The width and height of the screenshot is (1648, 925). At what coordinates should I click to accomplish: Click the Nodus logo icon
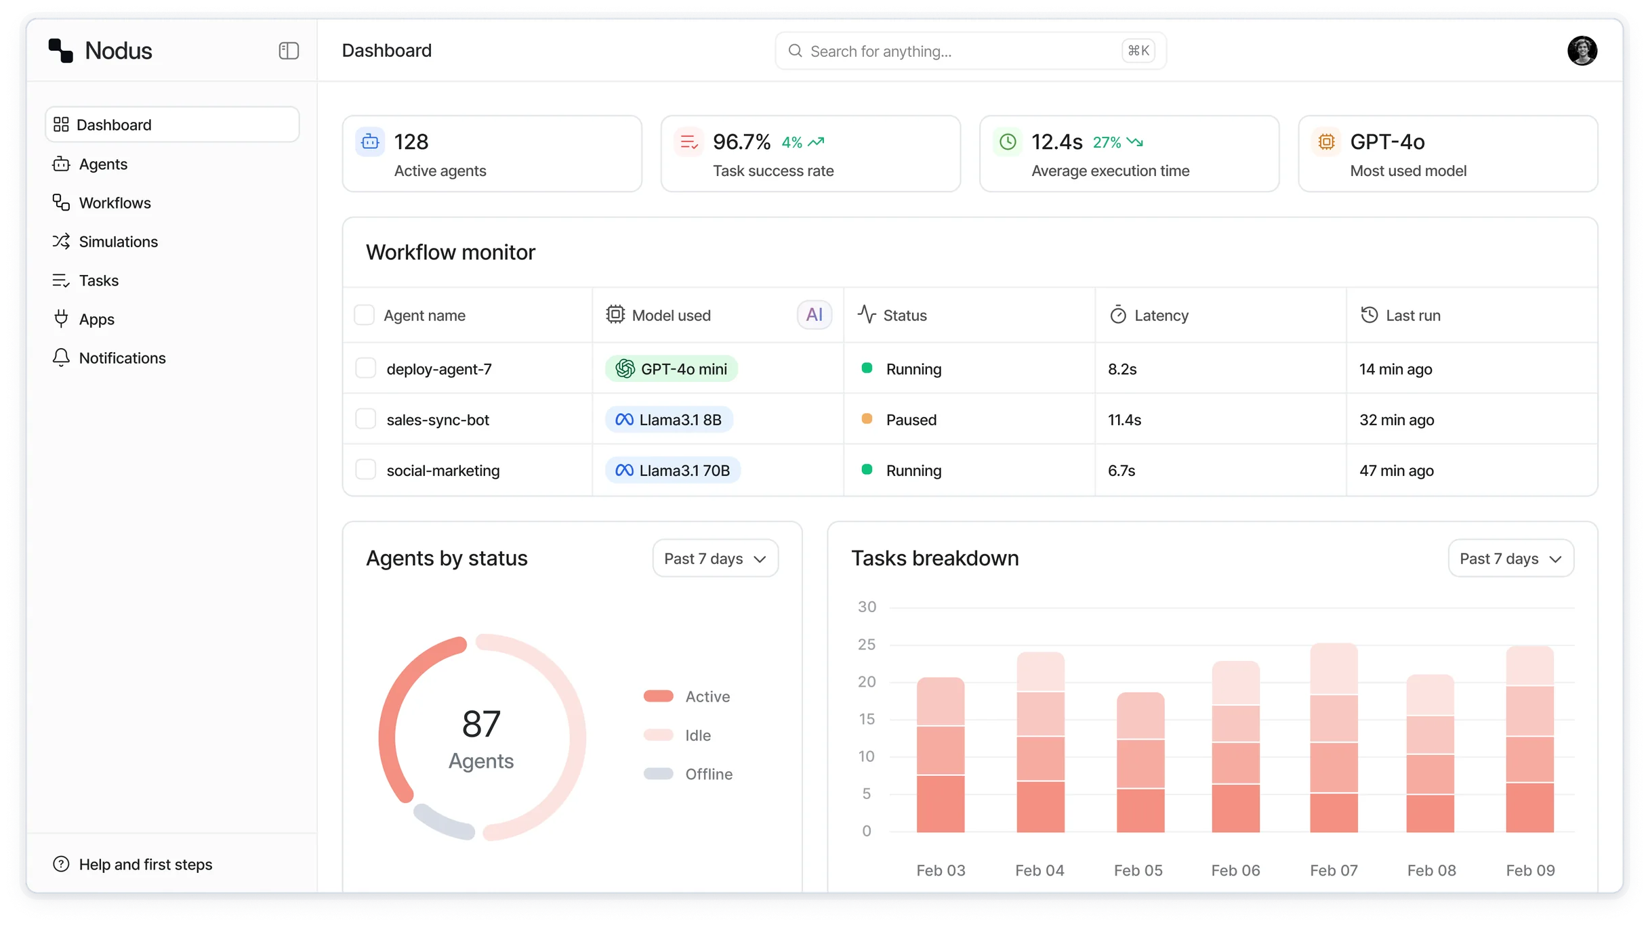point(60,51)
